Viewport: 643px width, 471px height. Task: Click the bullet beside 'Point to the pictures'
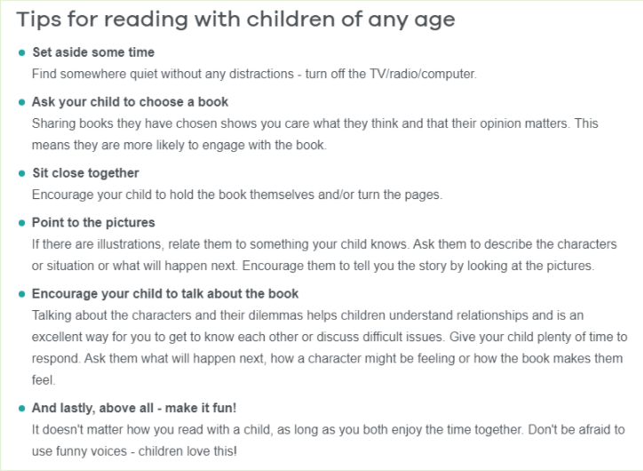point(21,223)
